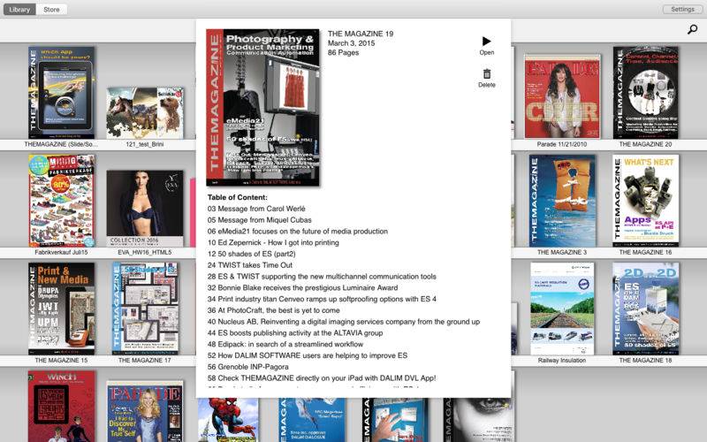Open the Settings button
Screen dimensions: 707x442
(x=682, y=9)
